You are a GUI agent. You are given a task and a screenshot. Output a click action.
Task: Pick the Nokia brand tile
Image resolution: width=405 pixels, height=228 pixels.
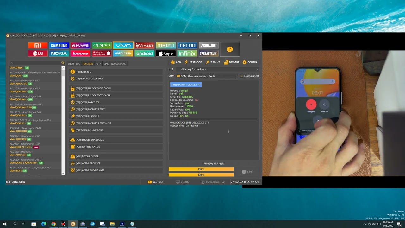coord(59,54)
